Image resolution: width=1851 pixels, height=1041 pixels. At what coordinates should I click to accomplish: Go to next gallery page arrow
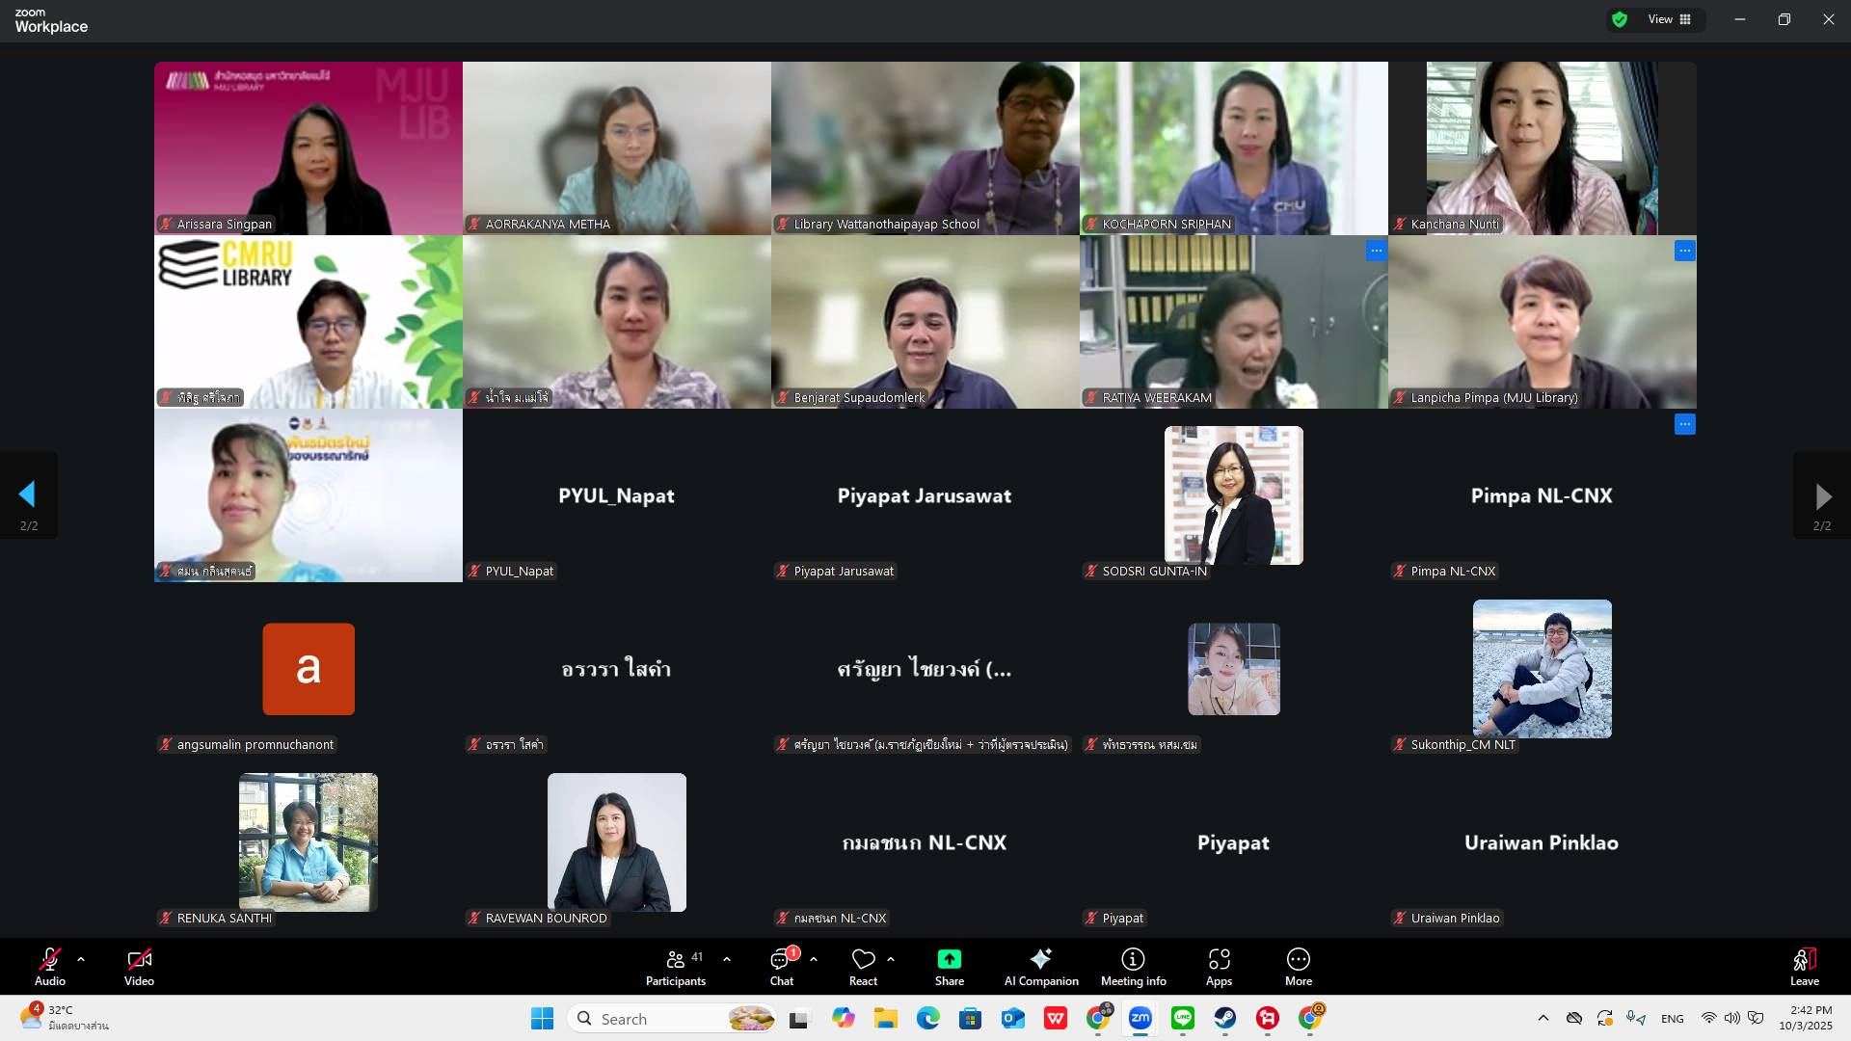click(1822, 495)
